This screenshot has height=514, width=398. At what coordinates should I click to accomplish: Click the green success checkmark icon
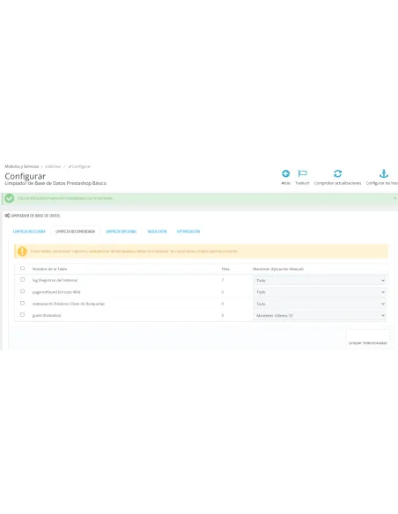coord(10,198)
